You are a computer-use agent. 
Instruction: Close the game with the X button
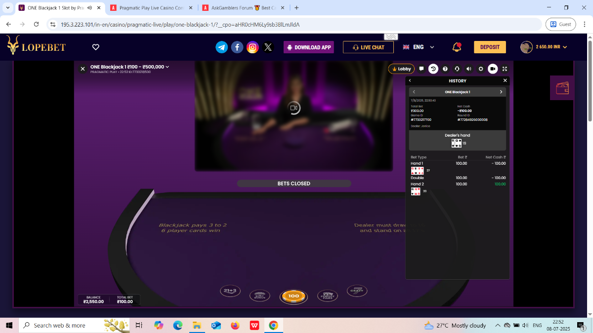83,69
